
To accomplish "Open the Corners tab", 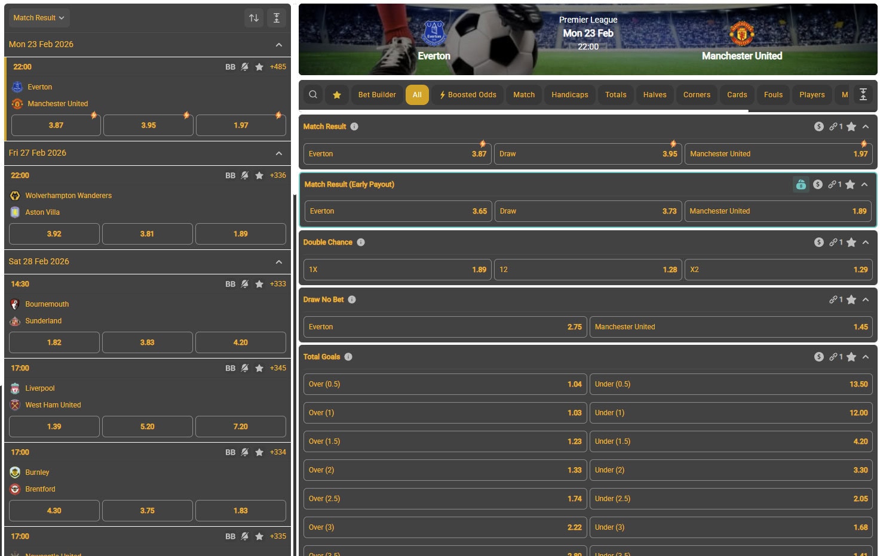I will point(697,94).
